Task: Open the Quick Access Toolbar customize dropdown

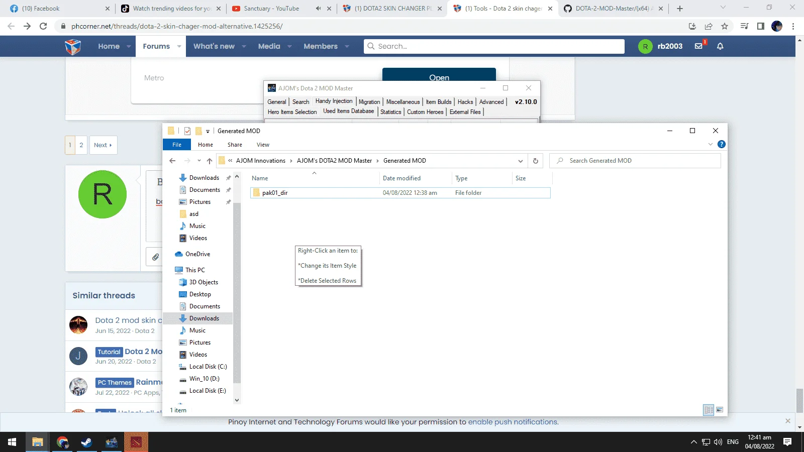Action: pyautogui.click(x=208, y=131)
